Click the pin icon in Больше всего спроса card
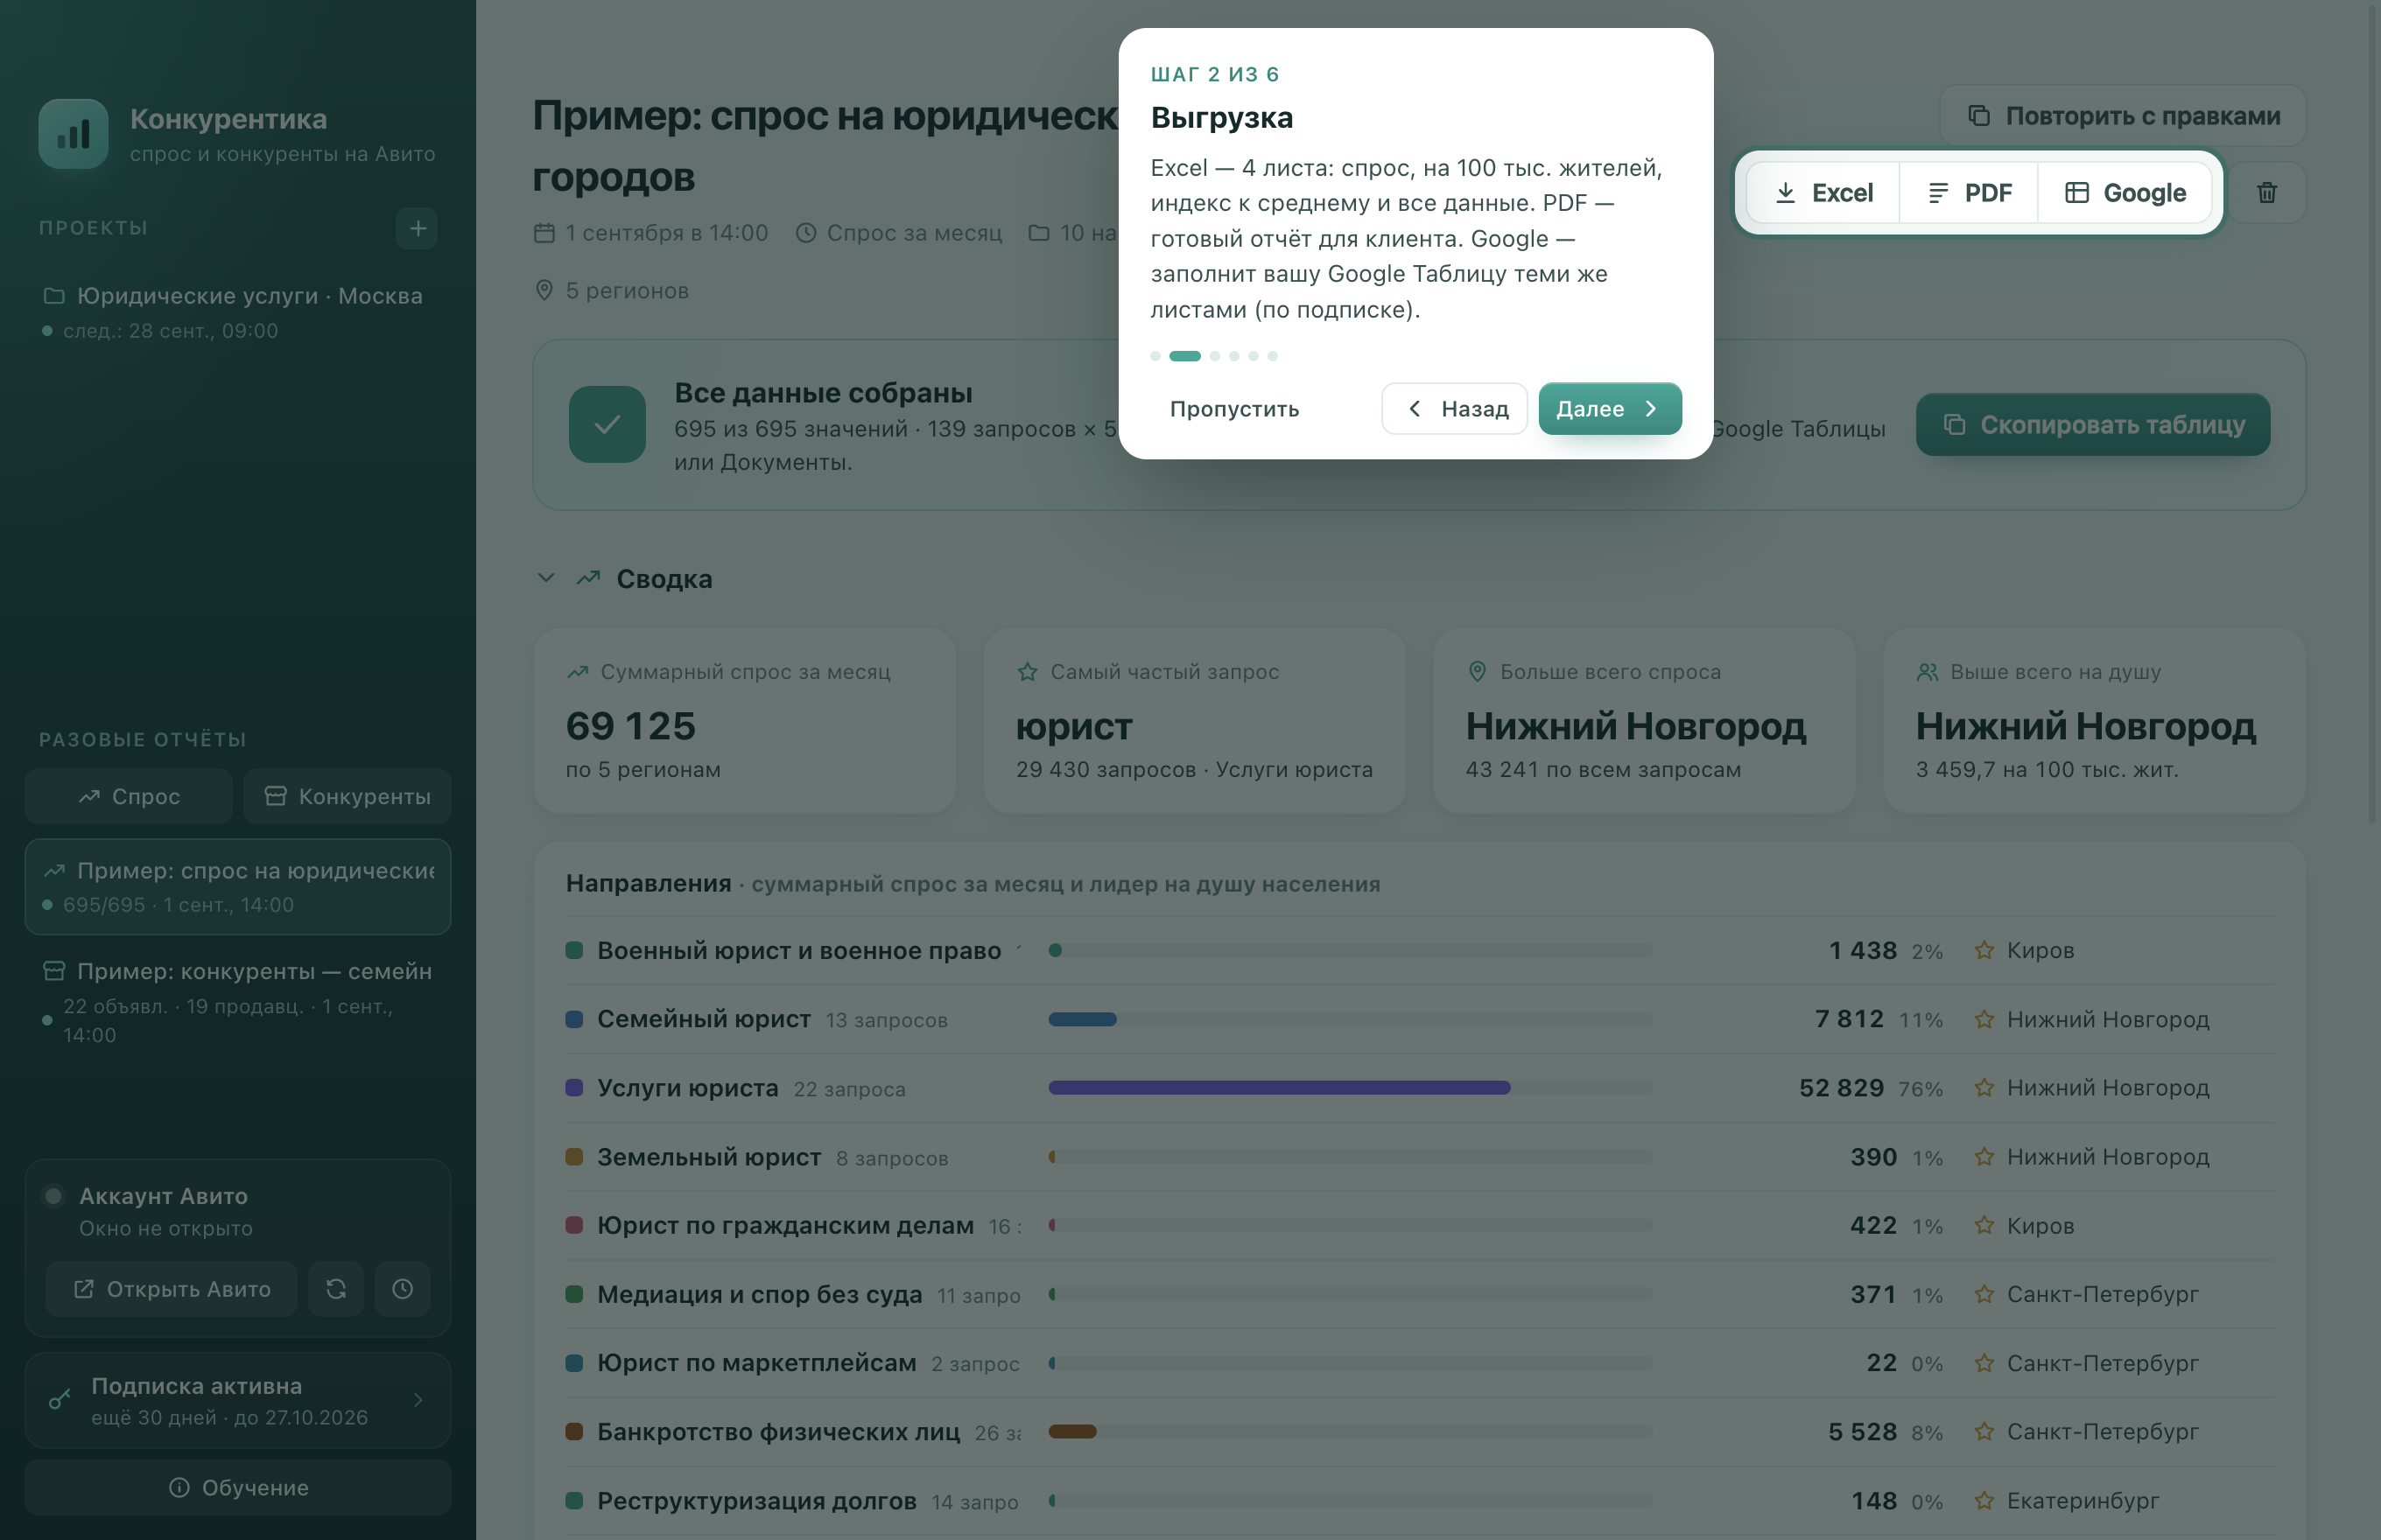Viewport: 2381px width, 1540px height. 1477,672
